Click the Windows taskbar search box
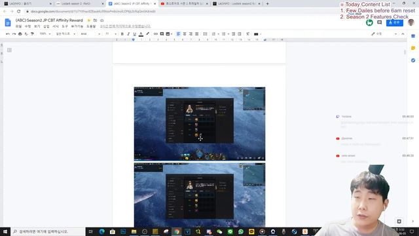 [48, 231]
